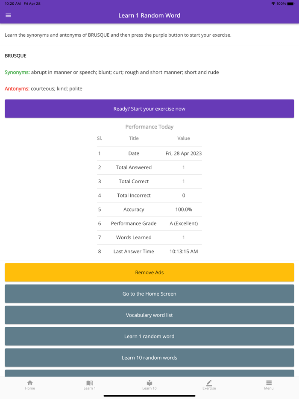Tap the word BRUSQUE heading
The image size is (299, 399).
point(15,56)
